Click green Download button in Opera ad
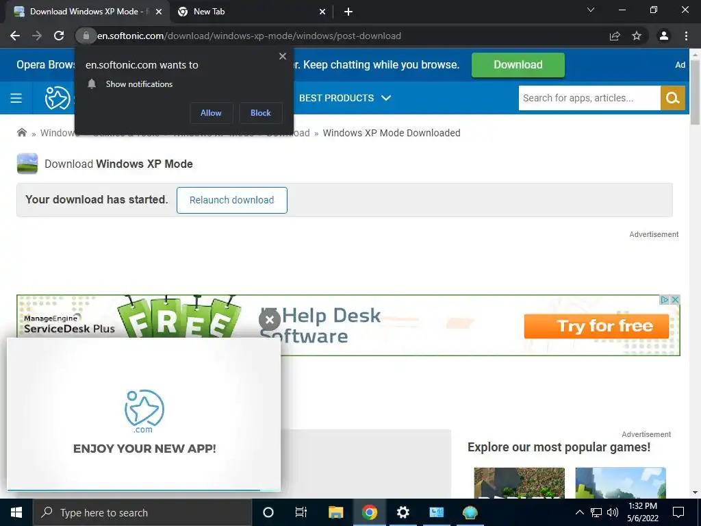This screenshot has width=701, height=526. click(518, 65)
